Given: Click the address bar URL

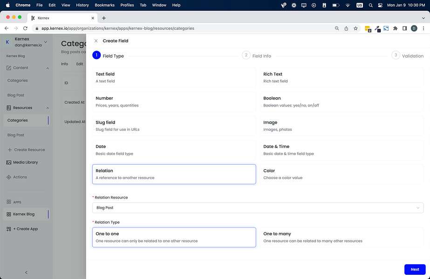Looking at the screenshot, I should pos(118,28).
